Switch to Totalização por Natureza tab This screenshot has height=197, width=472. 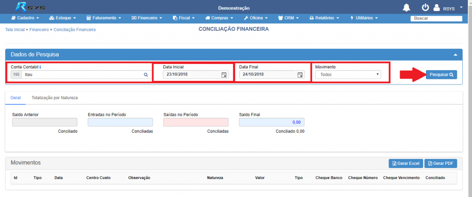pyautogui.click(x=54, y=98)
